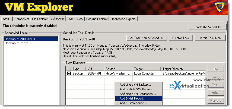The height and width of the screenshot is (109, 232).
Task: Click the Disable Task button
Action: [181, 38]
